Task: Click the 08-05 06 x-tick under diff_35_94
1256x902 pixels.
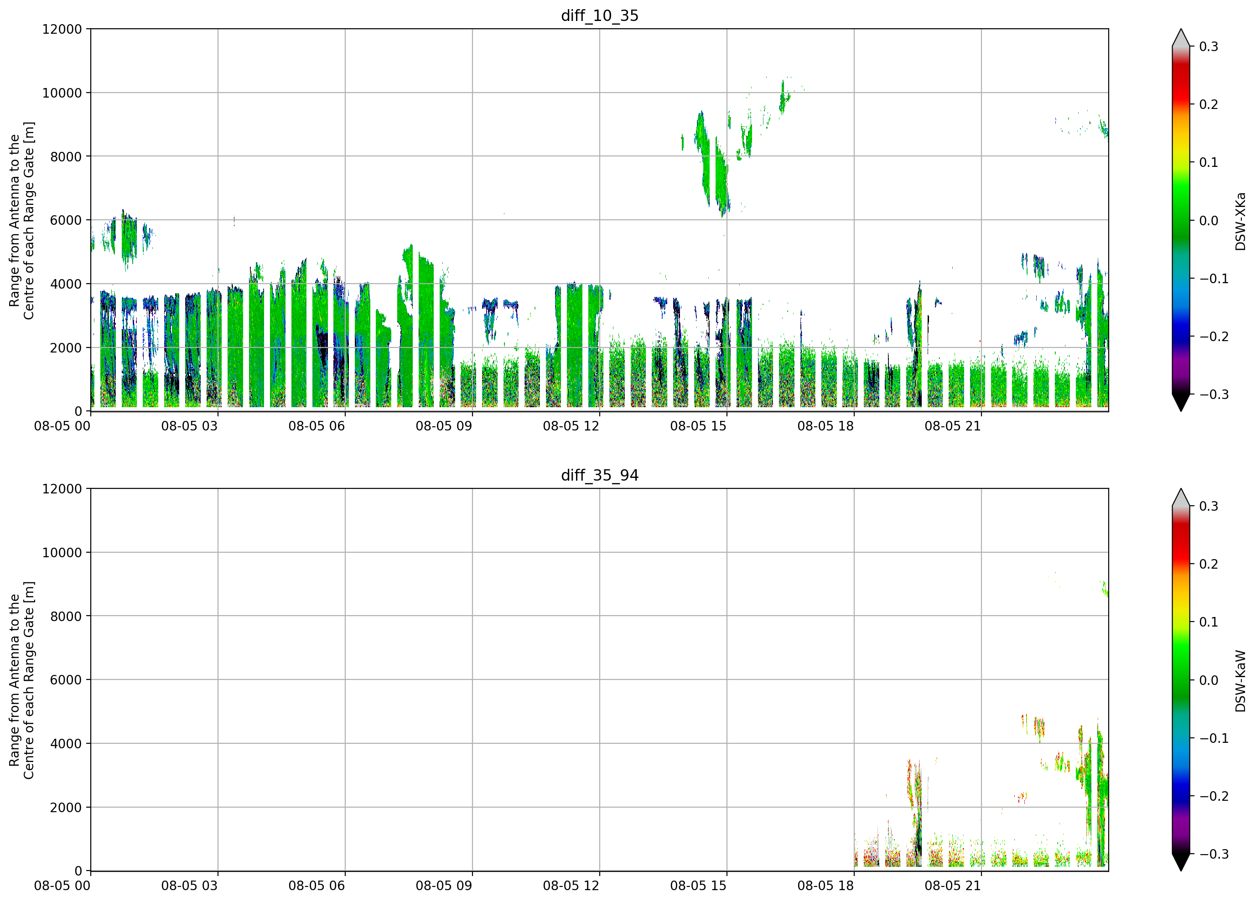Action: coord(317,886)
